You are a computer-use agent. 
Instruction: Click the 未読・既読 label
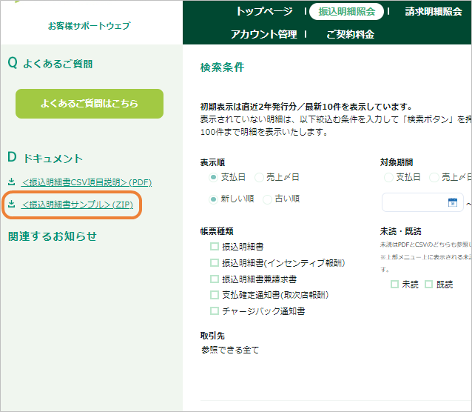click(x=400, y=231)
